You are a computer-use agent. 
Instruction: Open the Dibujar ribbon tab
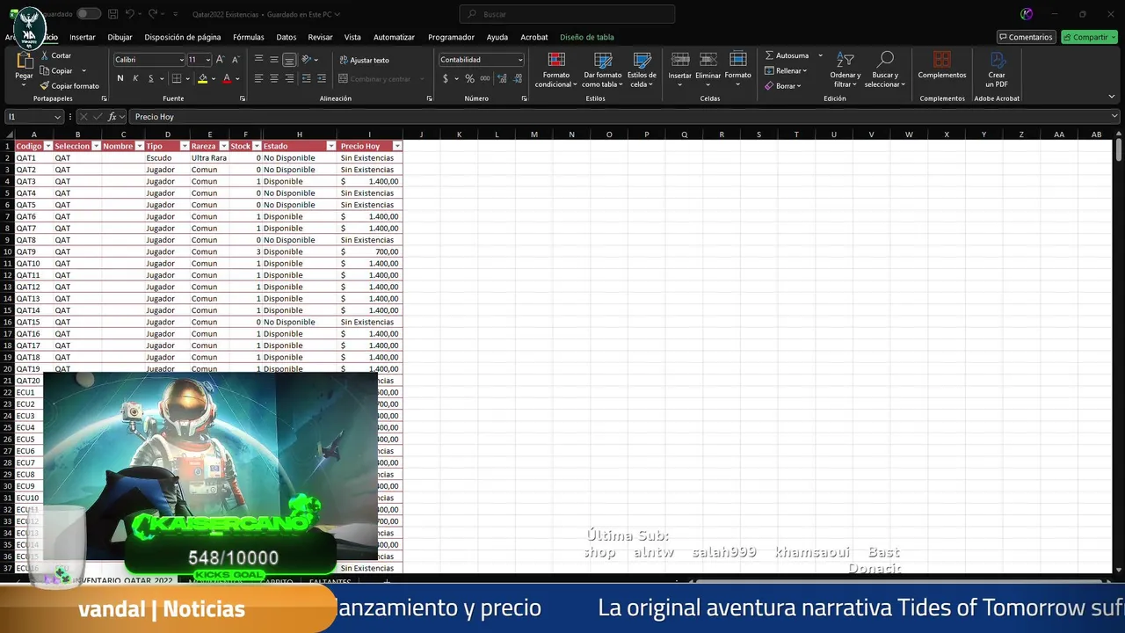120,37
